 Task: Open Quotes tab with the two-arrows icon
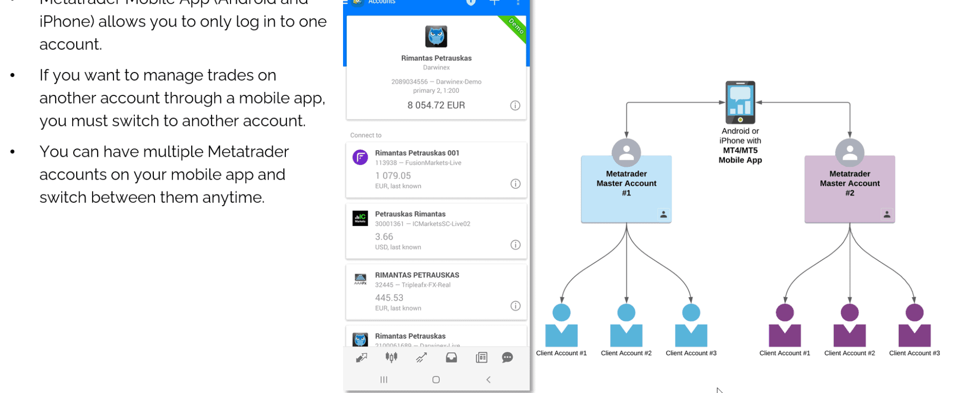[361, 358]
